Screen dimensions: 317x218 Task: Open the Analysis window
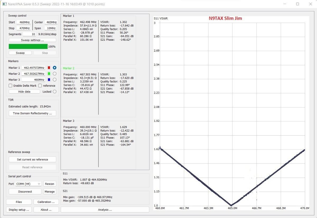[x=105, y=210]
